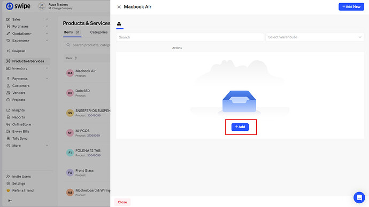Click the Tally Sync icon
Viewport: 369px width, 207px height.
[8, 139]
